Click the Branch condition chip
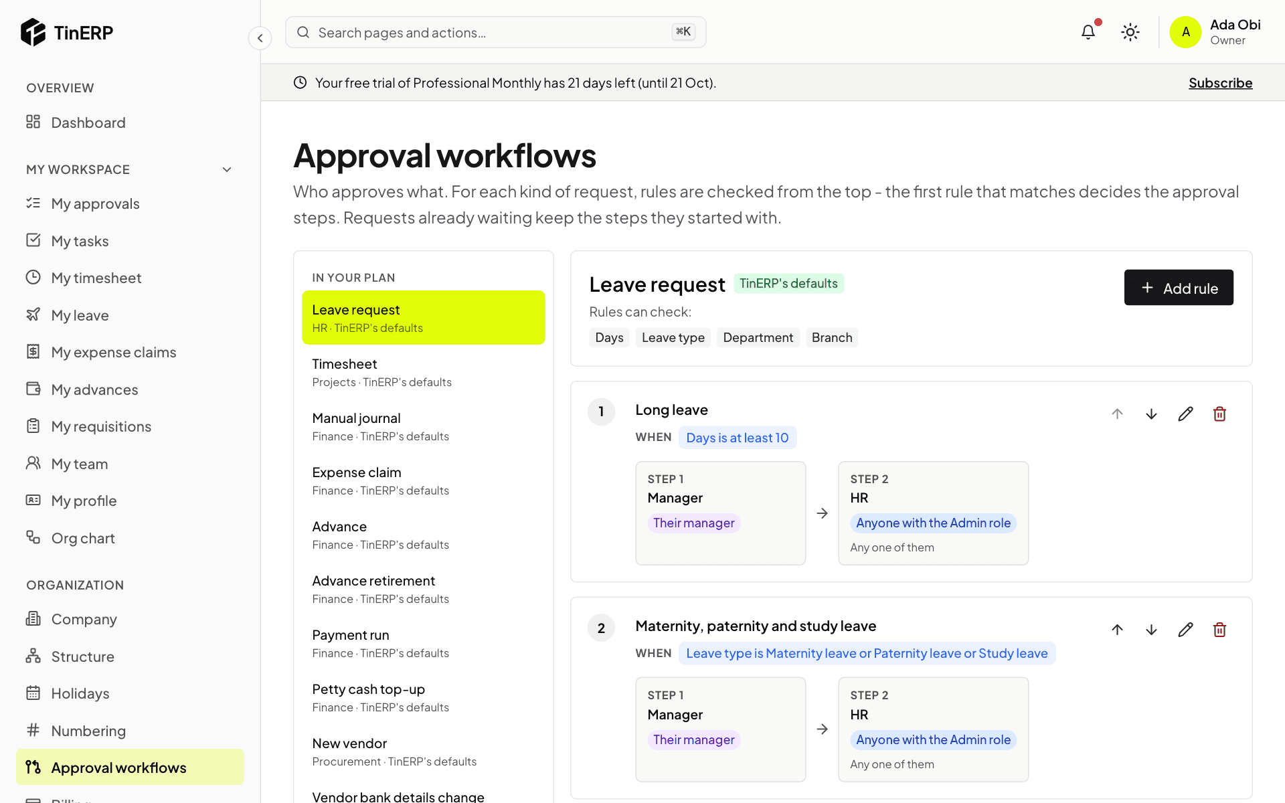 [x=832, y=337]
